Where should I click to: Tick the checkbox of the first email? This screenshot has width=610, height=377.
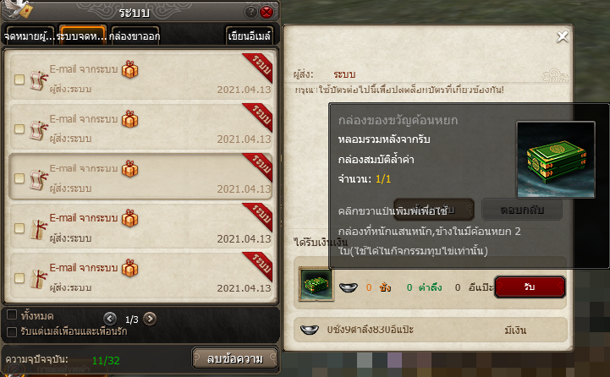pyautogui.click(x=19, y=79)
